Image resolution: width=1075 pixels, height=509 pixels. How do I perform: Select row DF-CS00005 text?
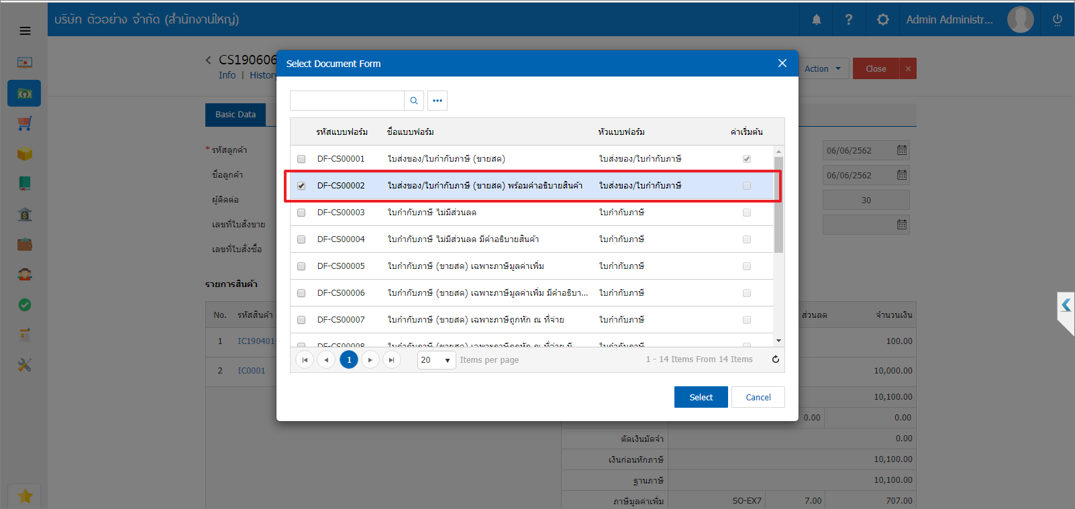(341, 266)
